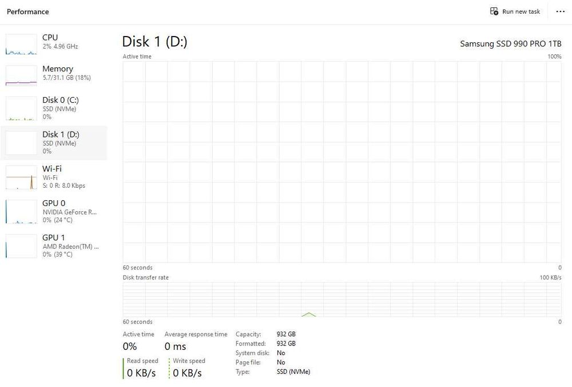Click the 2% 4.96 GHz CPU reading
The image size is (572, 387).
[x=60, y=46]
